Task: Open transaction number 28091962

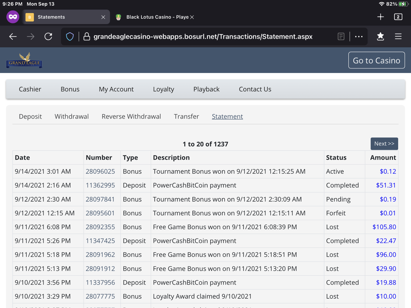Action: click(x=100, y=255)
